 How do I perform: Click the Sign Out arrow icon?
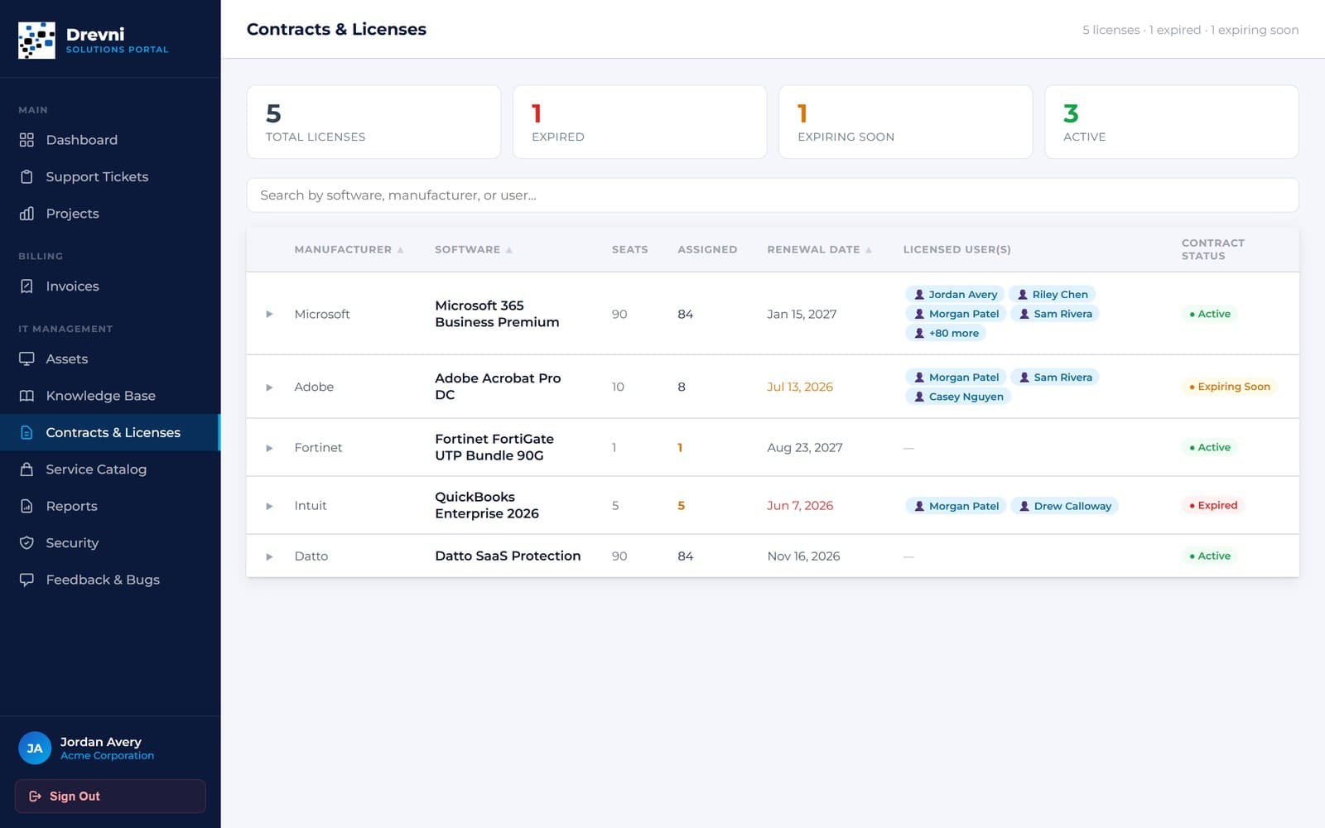(x=35, y=797)
